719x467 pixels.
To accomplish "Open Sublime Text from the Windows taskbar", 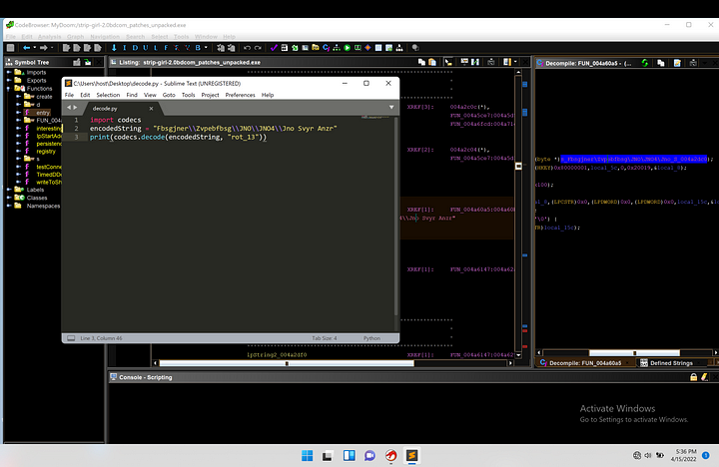I will pyautogui.click(x=411, y=455).
